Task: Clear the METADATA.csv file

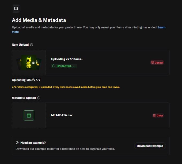Action: pyautogui.click(x=158, y=115)
